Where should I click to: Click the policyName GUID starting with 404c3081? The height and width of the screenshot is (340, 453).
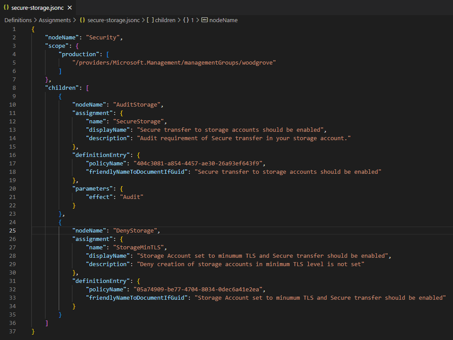pyautogui.click(x=198, y=163)
